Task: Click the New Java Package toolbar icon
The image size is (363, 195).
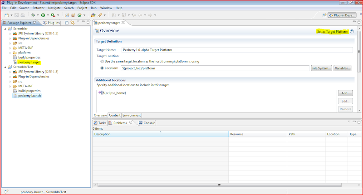Action: (73, 15)
